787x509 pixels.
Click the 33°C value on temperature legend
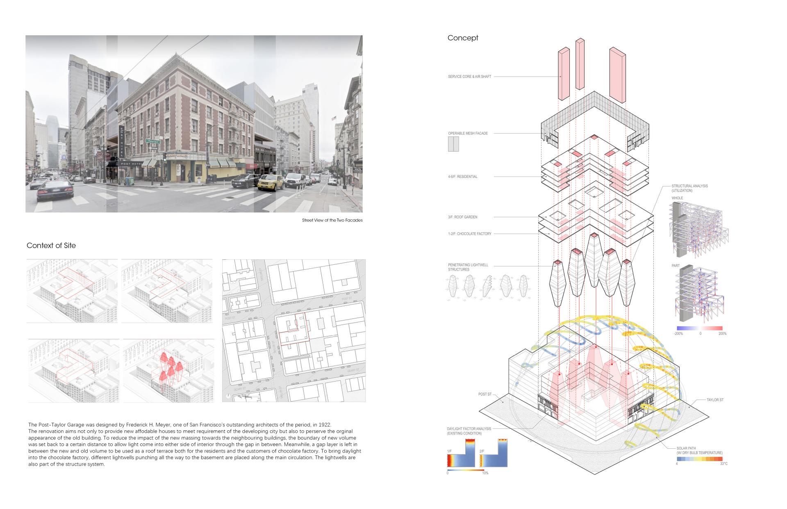click(724, 464)
